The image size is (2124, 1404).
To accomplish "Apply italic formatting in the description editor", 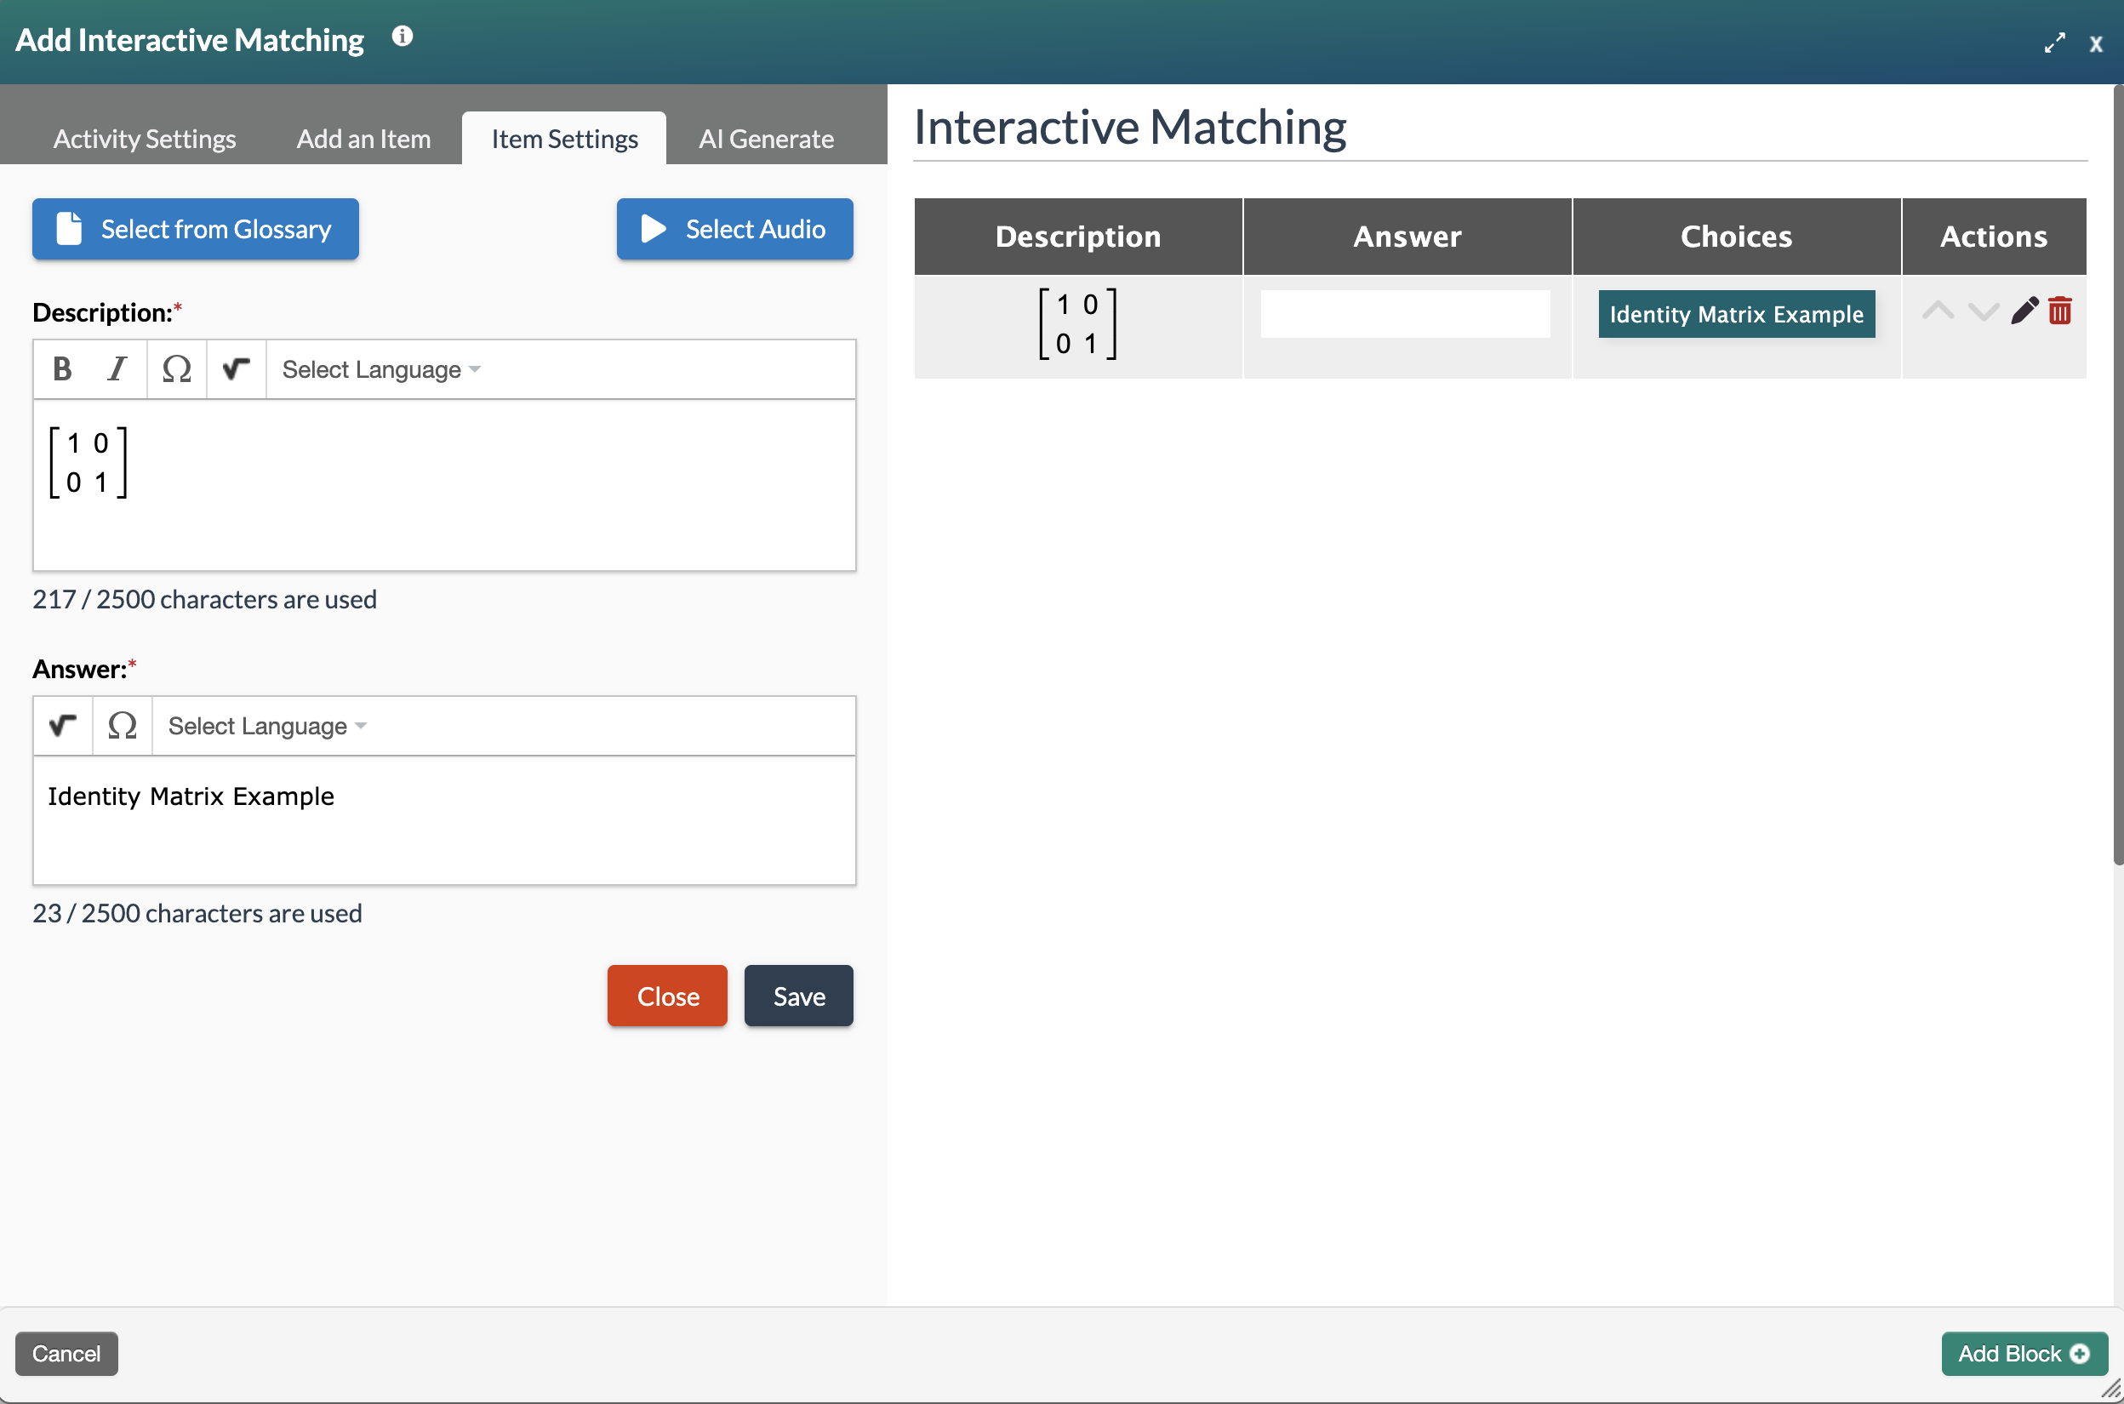I will click(117, 368).
